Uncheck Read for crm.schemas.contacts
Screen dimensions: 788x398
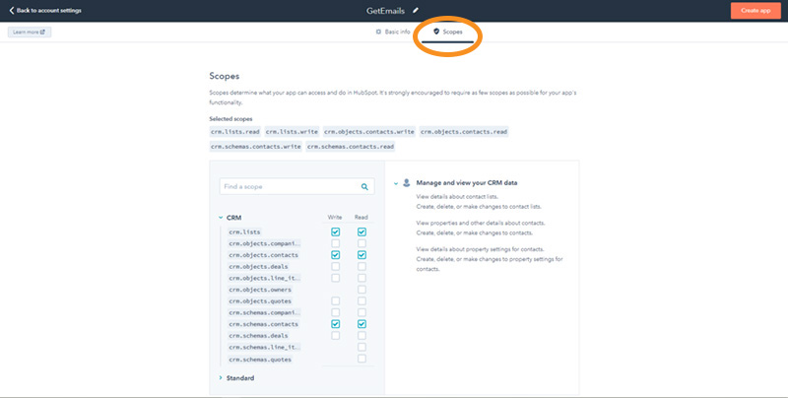click(x=361, y=325)
